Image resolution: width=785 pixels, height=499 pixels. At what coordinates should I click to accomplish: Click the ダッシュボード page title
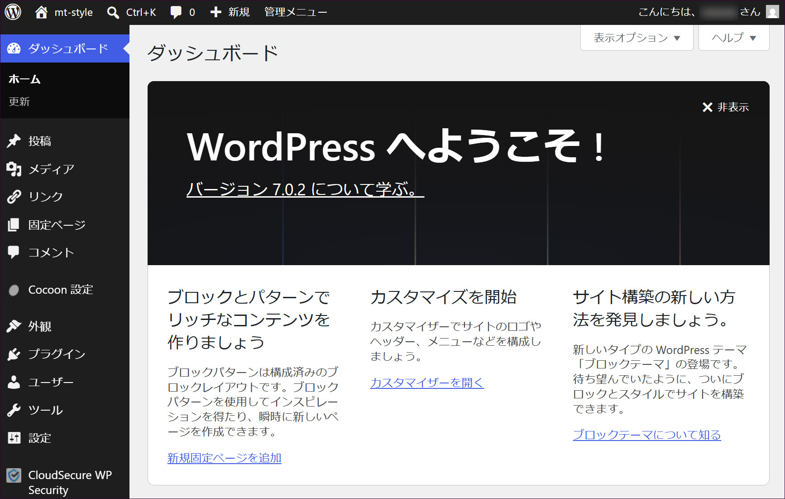[213, 53]
